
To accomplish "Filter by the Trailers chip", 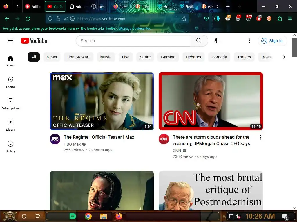I will 244,57.
